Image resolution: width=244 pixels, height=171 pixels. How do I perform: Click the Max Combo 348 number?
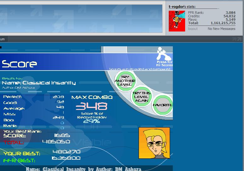coord(92,106)
